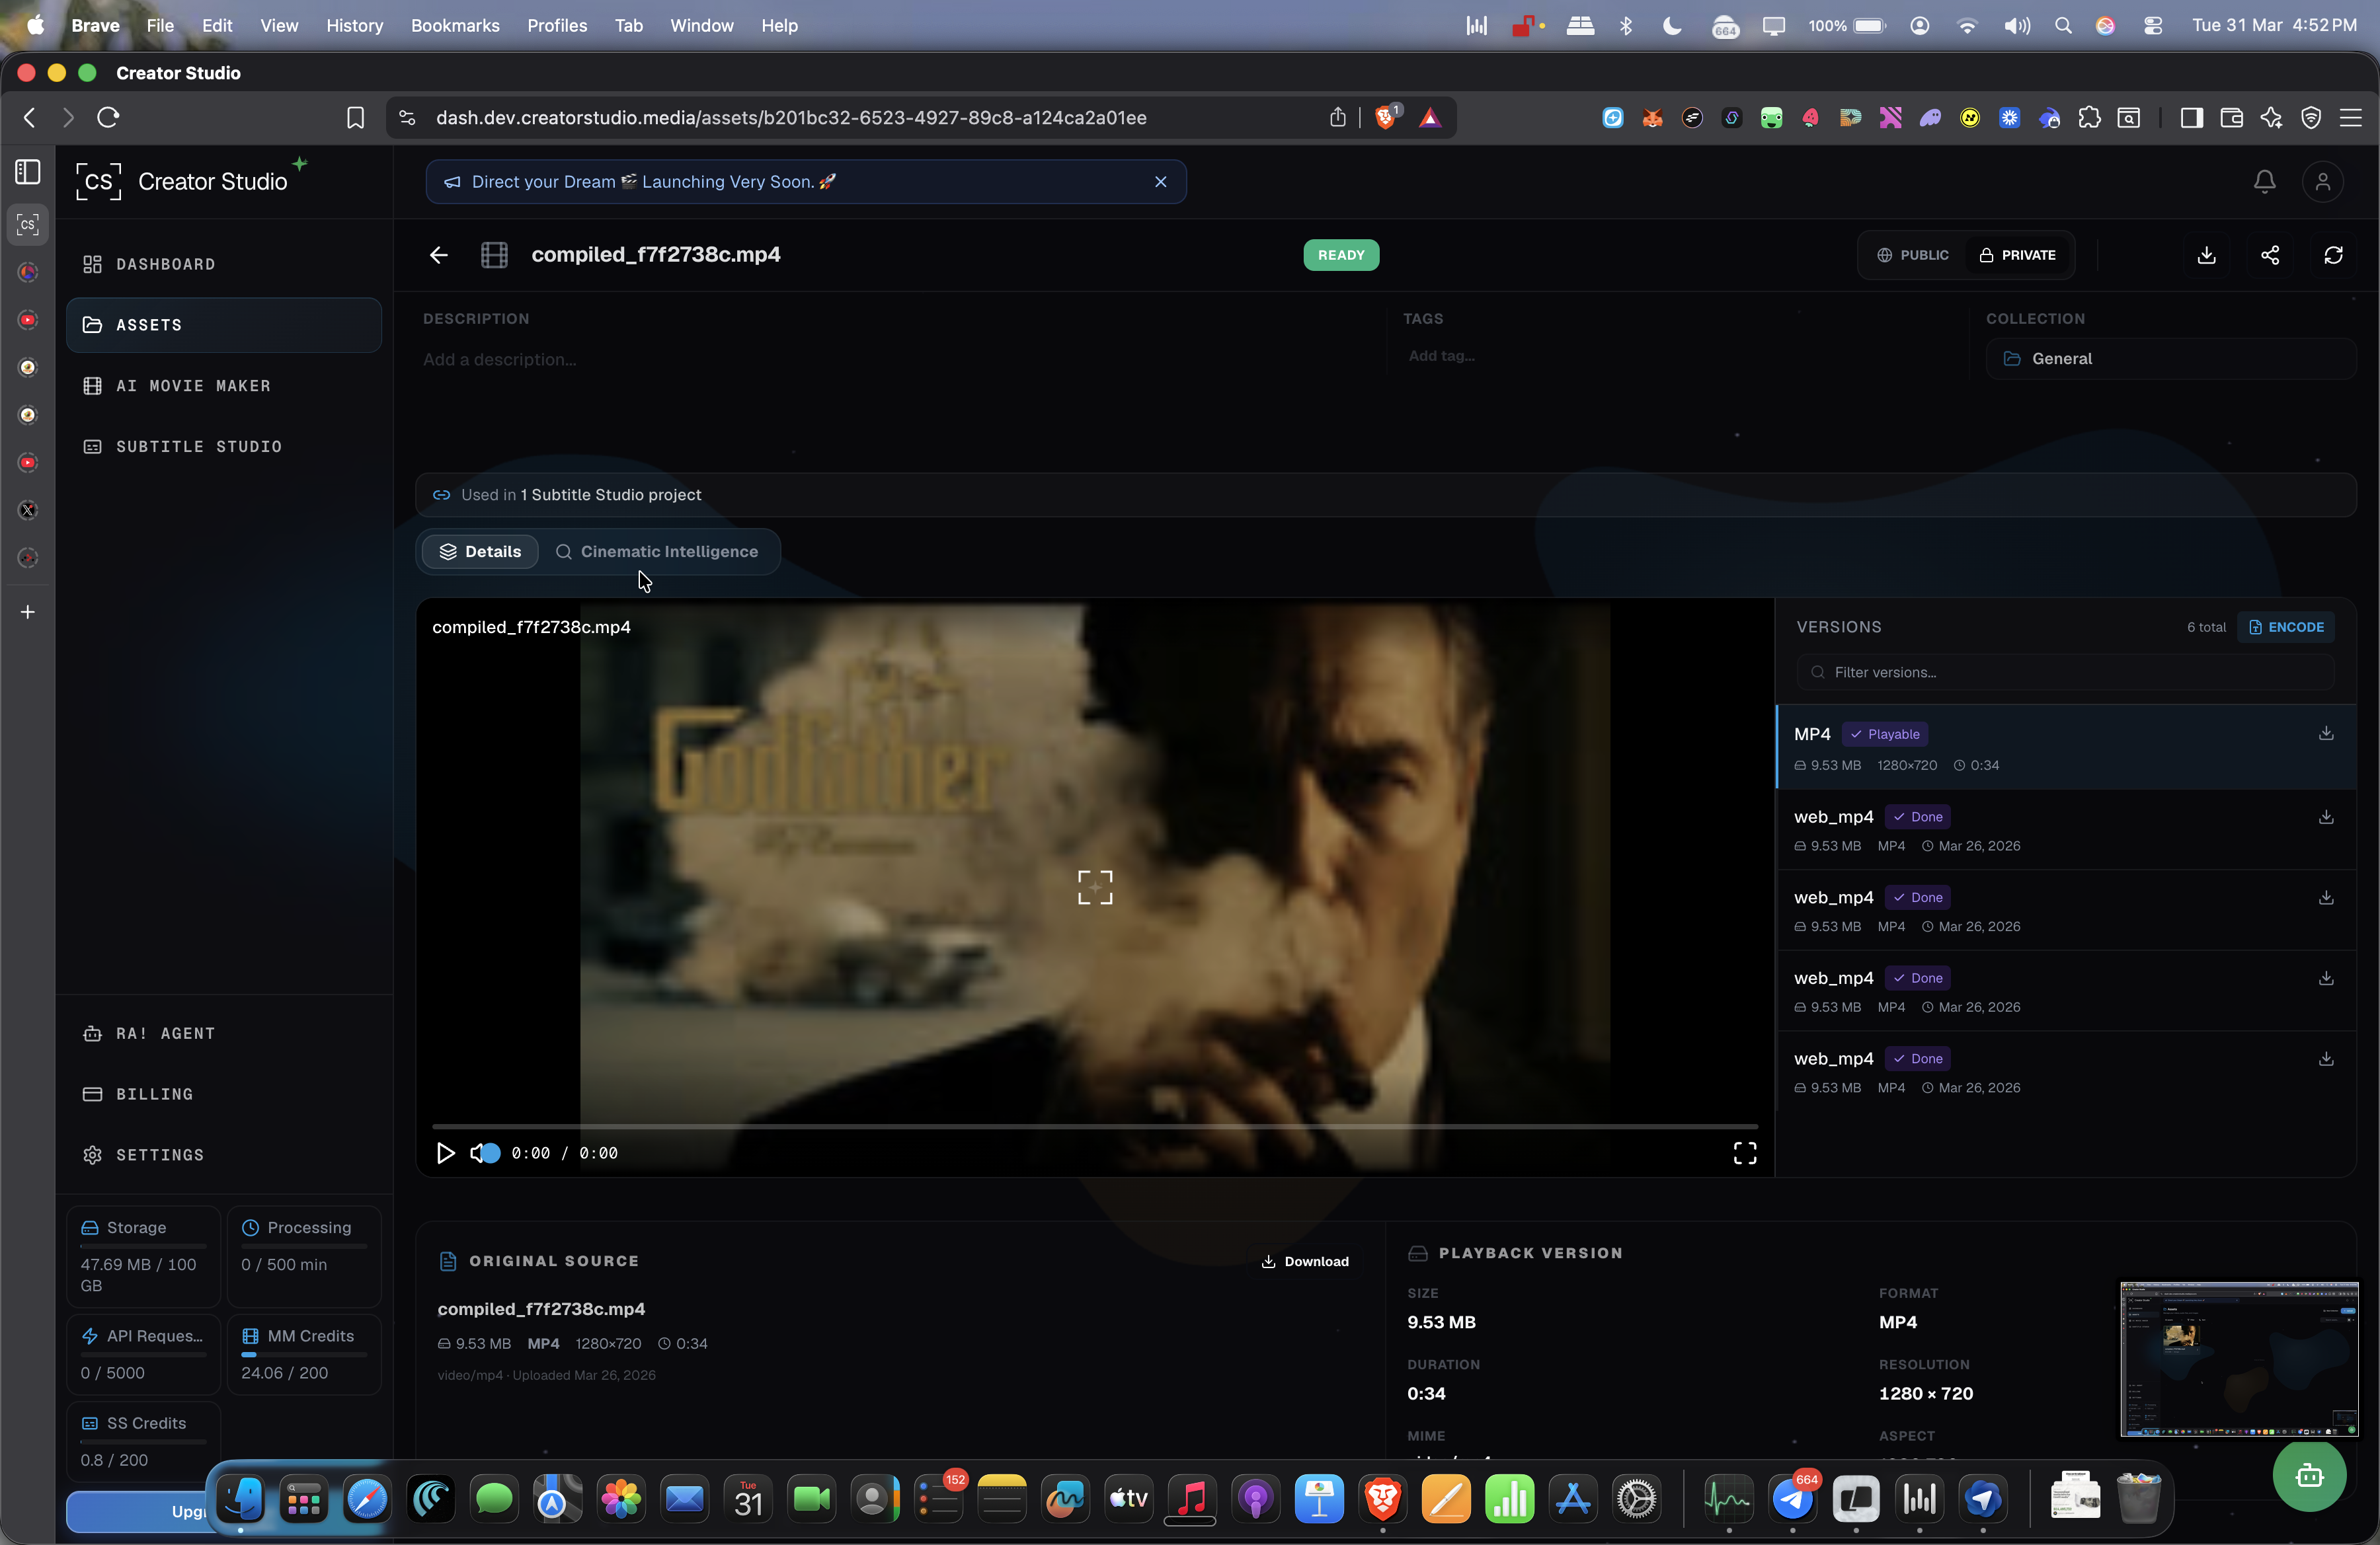Switch to the Cinematic Intelligence tab

click(657, 552)
